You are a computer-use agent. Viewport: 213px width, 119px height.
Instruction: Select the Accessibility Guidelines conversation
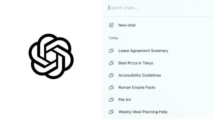click(140, 75)
